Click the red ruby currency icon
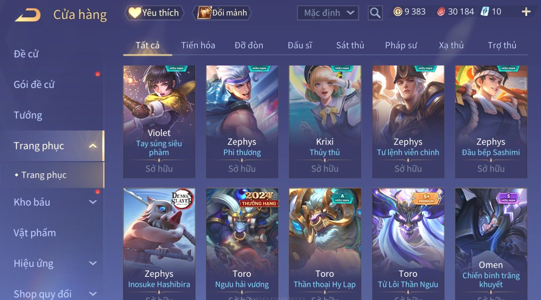 click(x=441, y=12)
